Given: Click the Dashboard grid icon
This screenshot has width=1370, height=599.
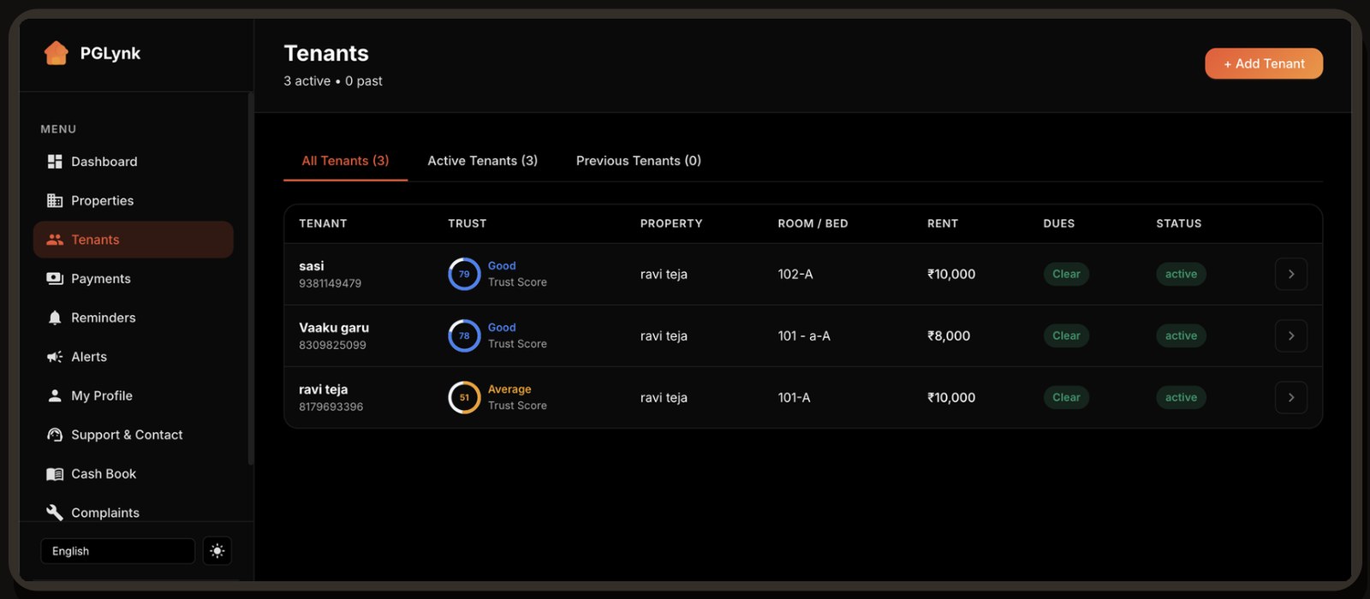Looking at the screenshot, I should pos(55,162).
